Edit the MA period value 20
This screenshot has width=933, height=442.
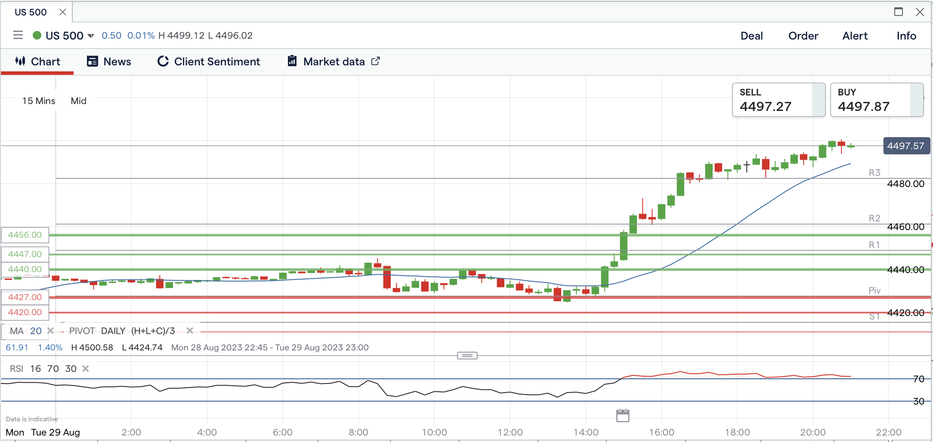[36, 331]
